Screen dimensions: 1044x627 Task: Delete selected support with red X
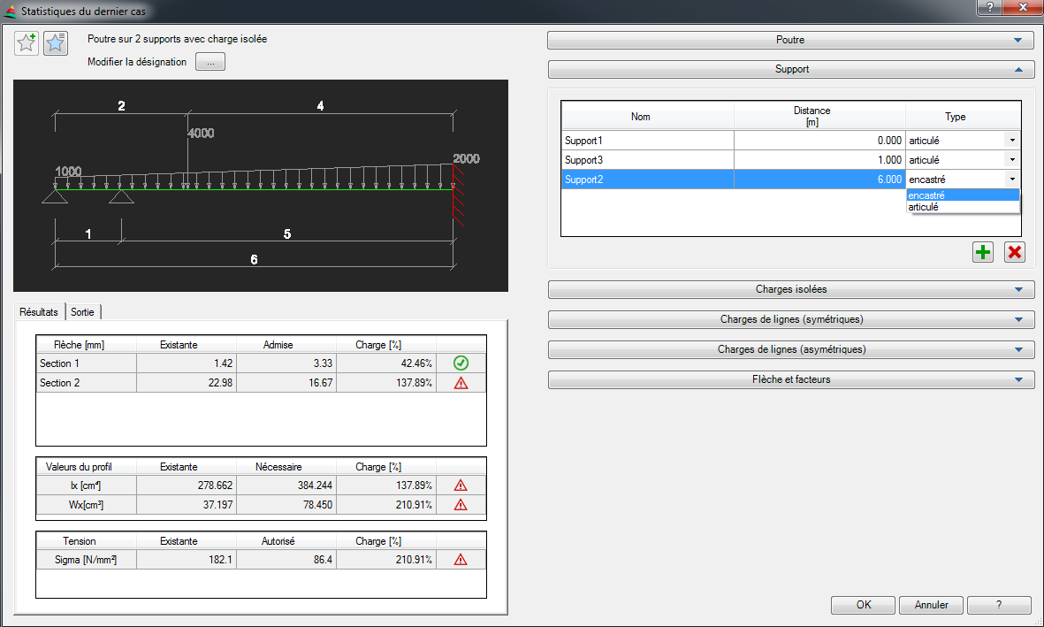tap(1015, 252)
